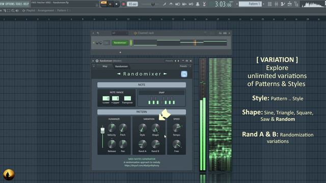Click the NOTE section header
This screenshot has height=183, width=326.
(142, 85)
